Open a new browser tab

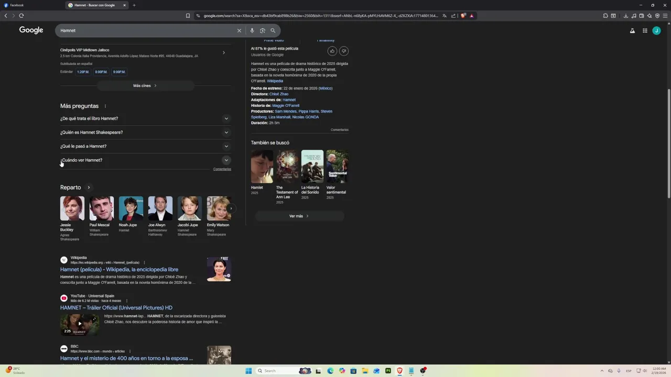click(134, 5)
